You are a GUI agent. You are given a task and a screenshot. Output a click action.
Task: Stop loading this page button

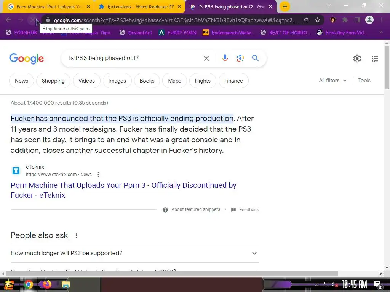[x=33, y=20]
